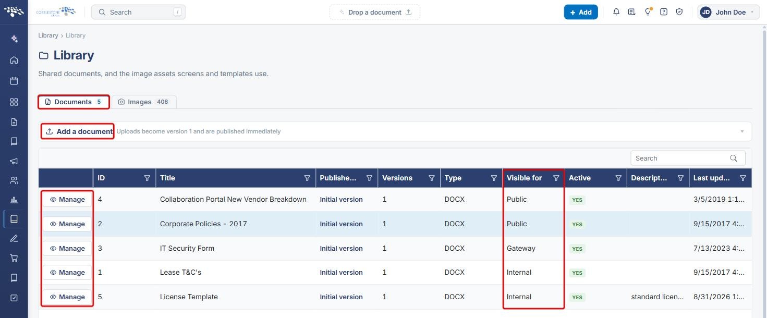Click the filter icon in the ID column
This screenshot has height=318, width=767.
pos(147,178)
